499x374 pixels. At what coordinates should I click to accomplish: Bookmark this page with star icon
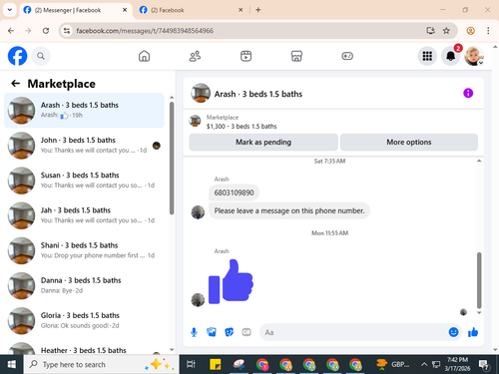point(446,31)
